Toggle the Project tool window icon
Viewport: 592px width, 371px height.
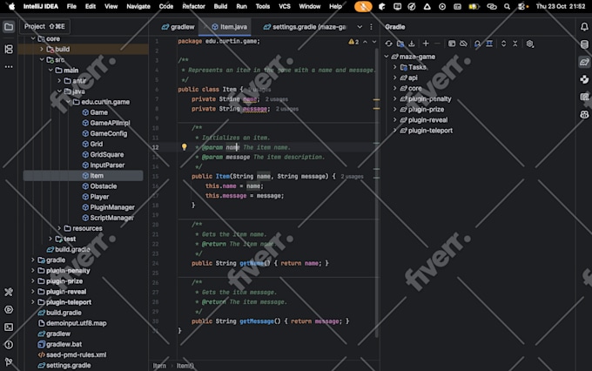point(9,27)
